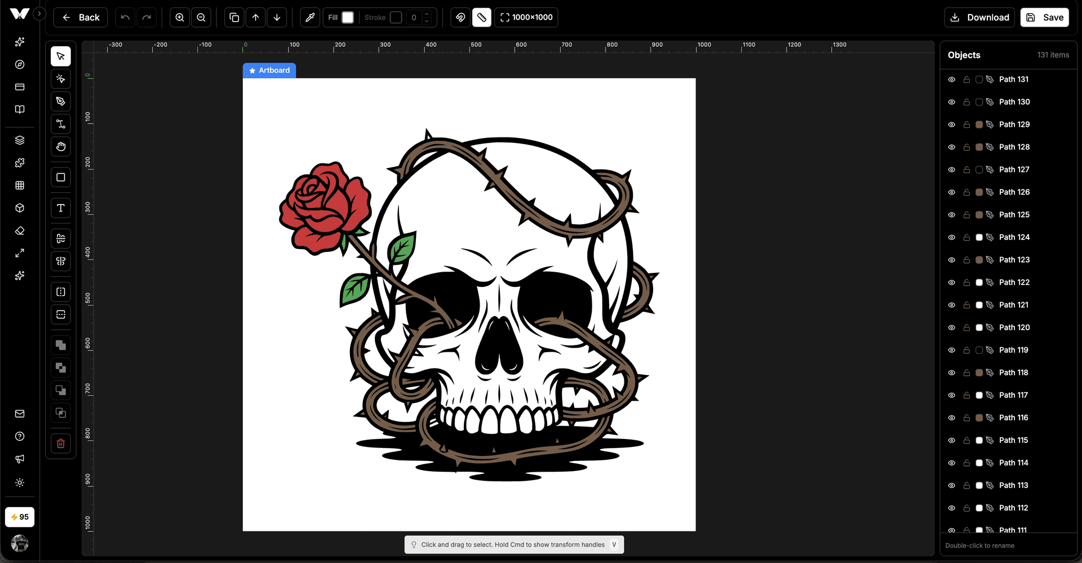Viewport: 1082px width, 563px height.
Task: Click the eraser icon in sidebar
Action: [20, 230]
